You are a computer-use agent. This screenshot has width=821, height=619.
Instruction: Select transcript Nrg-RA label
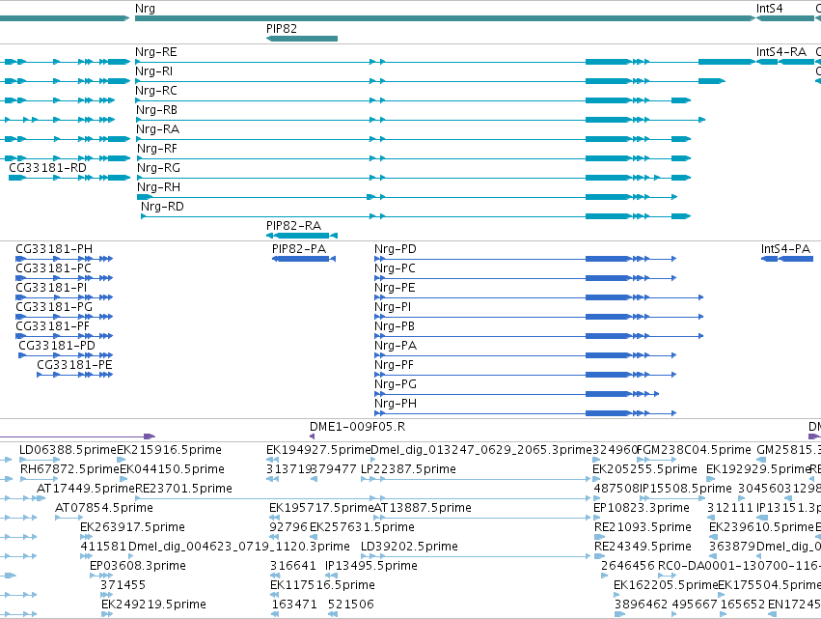pyautogui.click(x=157, y=129)
